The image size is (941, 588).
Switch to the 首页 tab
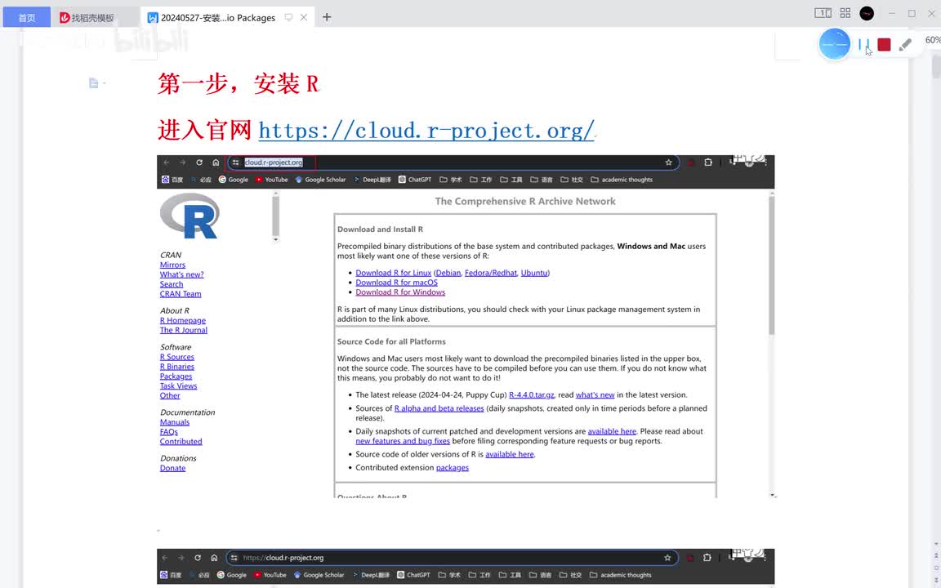click(26, 17)
